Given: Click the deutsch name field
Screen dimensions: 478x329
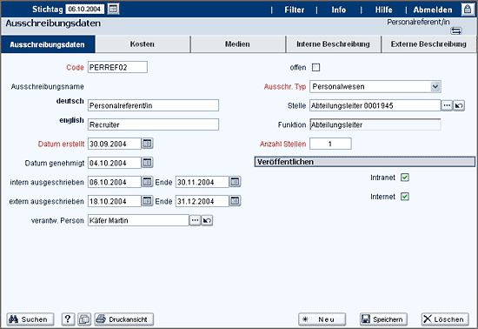Looking at the screenshot, I should [153, 105].
